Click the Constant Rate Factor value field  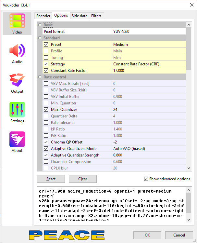click(148, 71)
